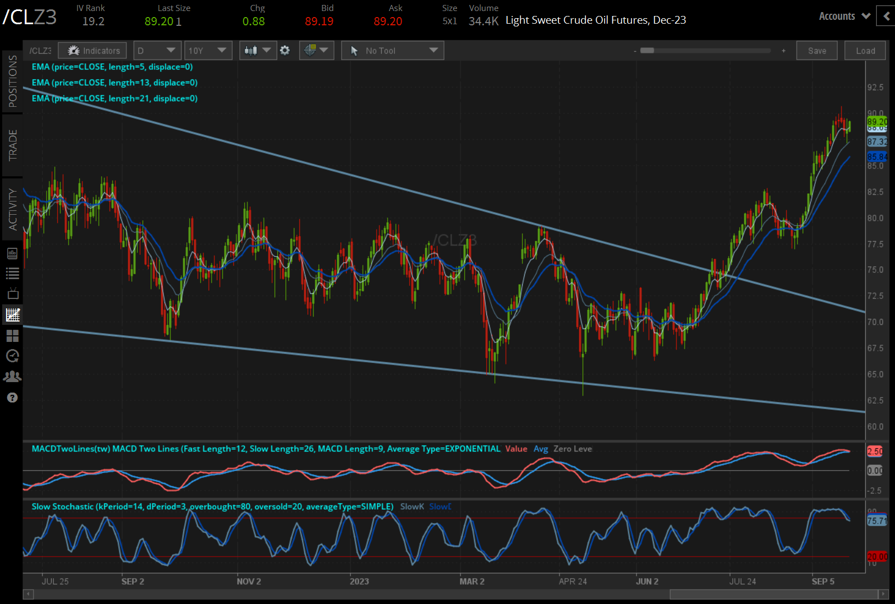Open the watchlist lines icon
Image resolution: width=895 pixels, height=604 pixels.
pos(12,273)
